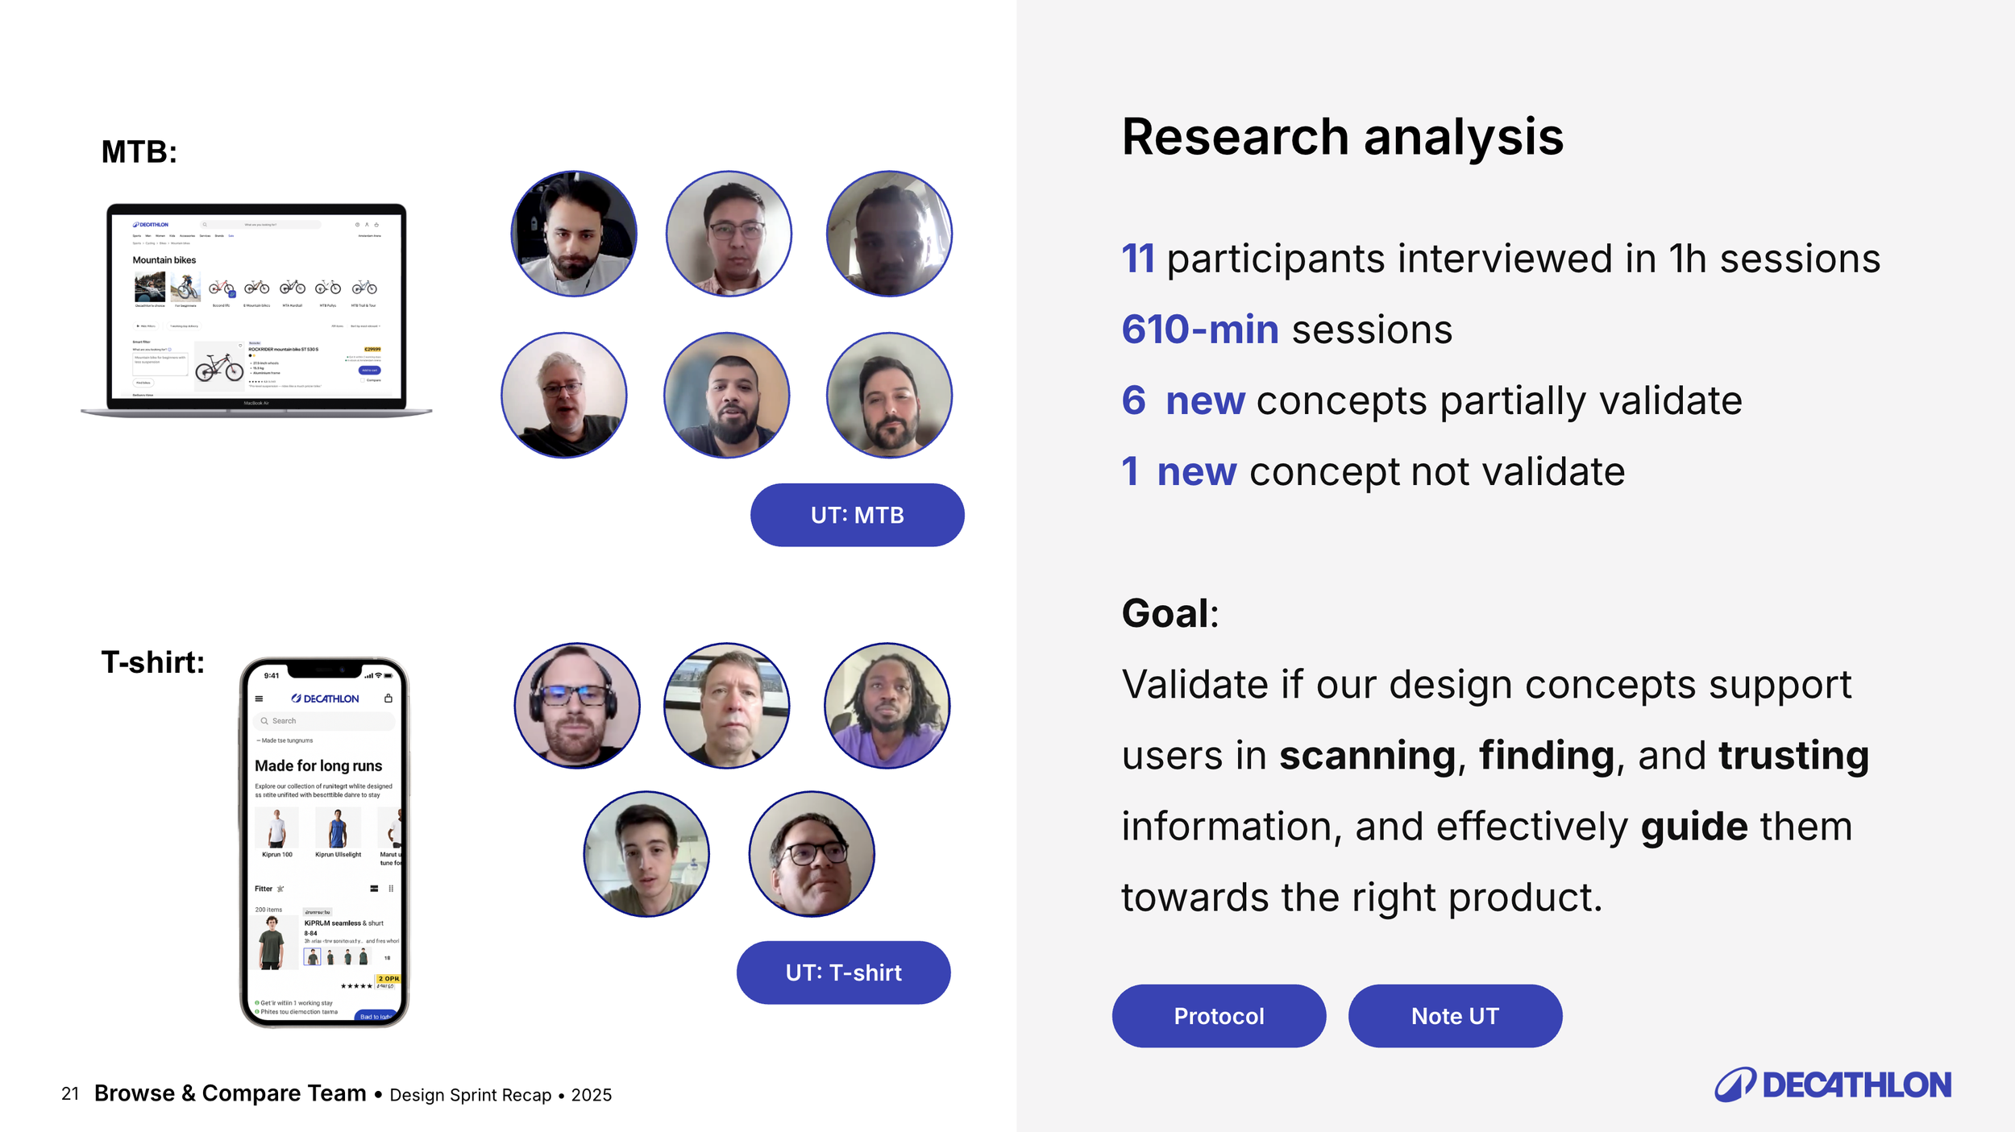
Task: Open the Note UT link button
Action: point(1455,1016)
